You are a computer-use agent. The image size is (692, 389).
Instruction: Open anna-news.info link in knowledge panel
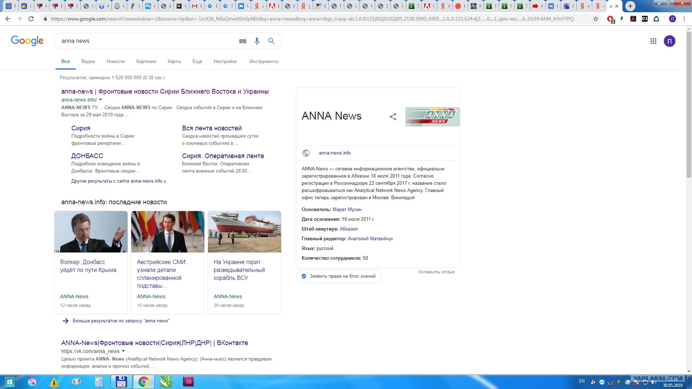click(335, 153)
